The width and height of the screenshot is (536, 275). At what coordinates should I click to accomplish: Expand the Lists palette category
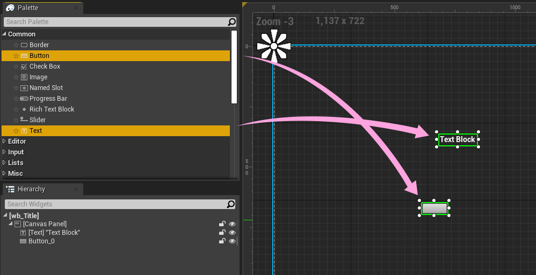[4, 163]
